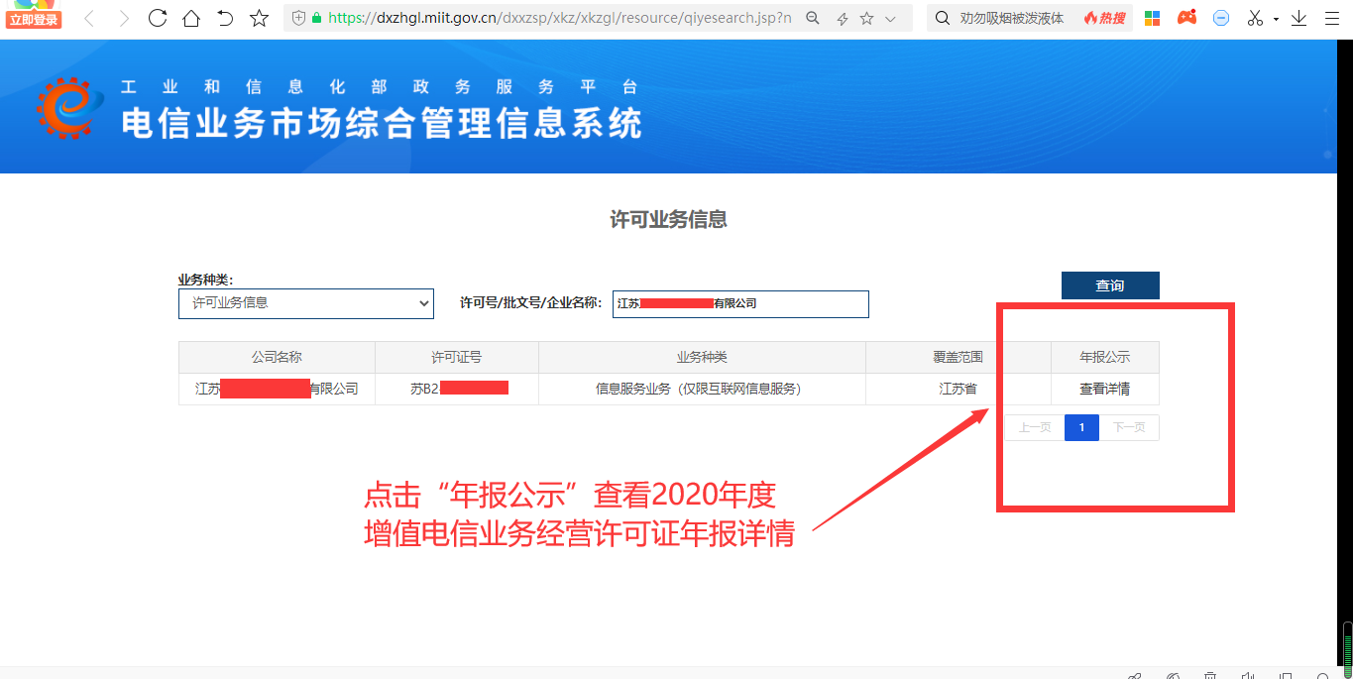Click the 查询 search button
Image resolution: width=1353 pixels, height=679 pixels.
click(1109, 285)
